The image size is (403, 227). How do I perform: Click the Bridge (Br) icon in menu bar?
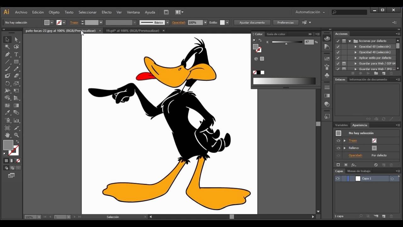click(166, 12)
